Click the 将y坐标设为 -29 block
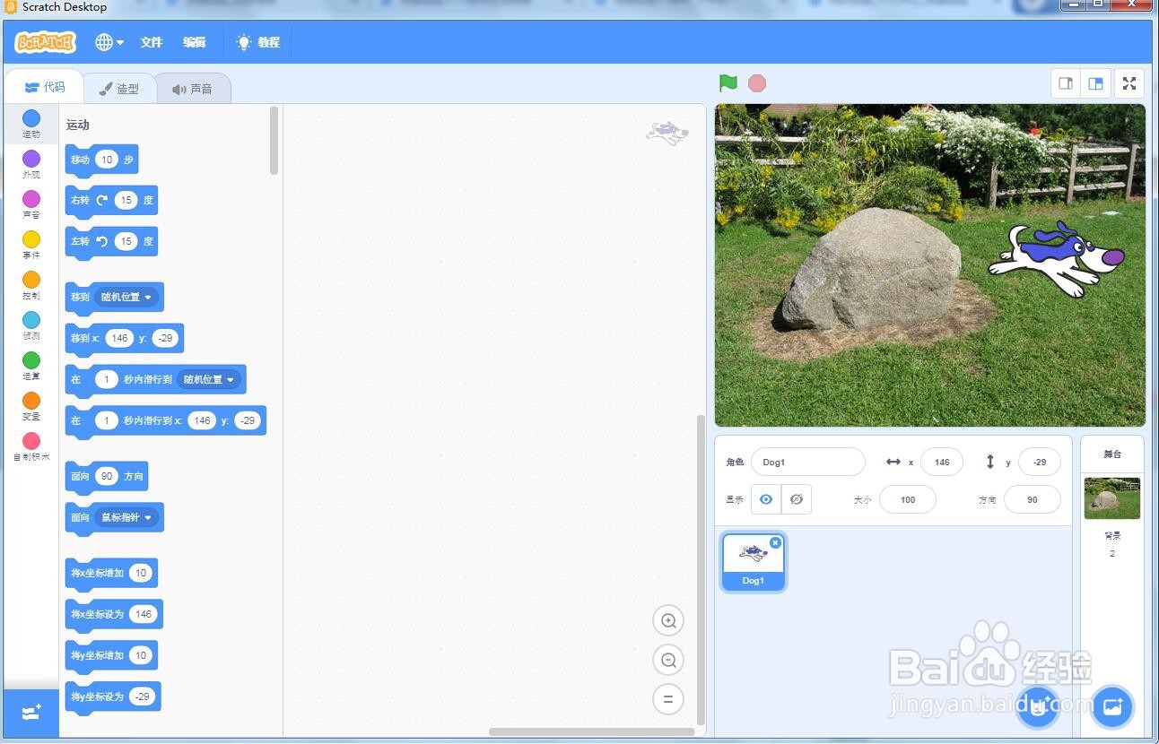This screenshot has width=1159, height=744. (113, 696)
